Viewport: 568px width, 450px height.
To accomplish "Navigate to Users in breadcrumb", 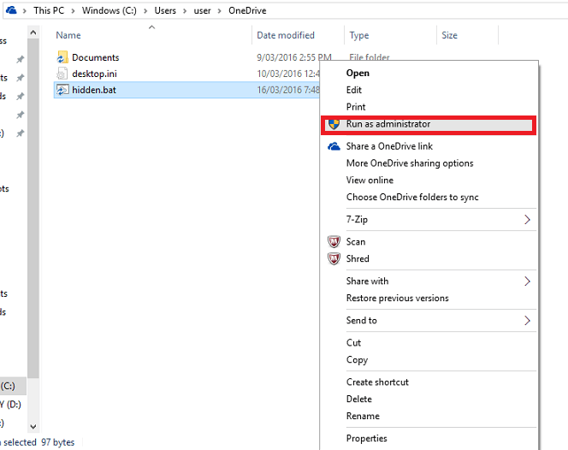I will pyautogui.click(x=165, y=10).
